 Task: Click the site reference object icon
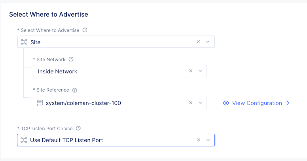tap(40, 103)
